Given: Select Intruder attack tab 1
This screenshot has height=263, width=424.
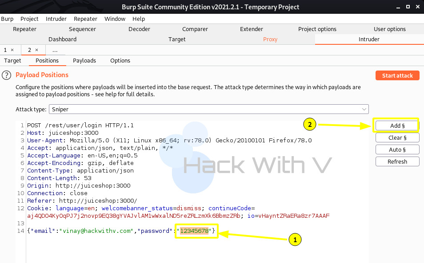Looking at the screenshot, I should (x=5, y=50).
